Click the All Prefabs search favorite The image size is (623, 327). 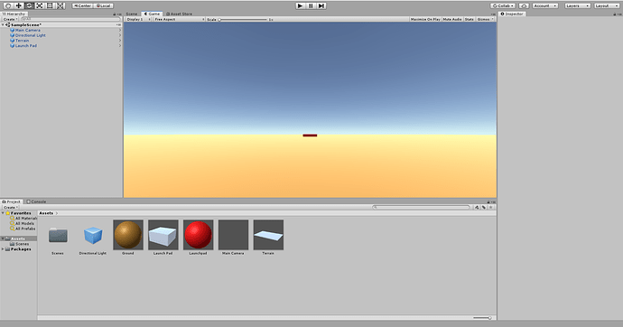(x=23, y=229)
